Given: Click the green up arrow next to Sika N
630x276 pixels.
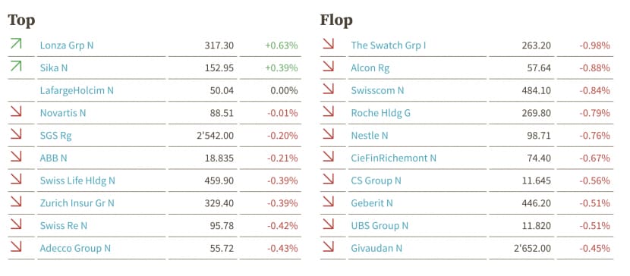Looking at the screenshot, I should tap(16, 66).
